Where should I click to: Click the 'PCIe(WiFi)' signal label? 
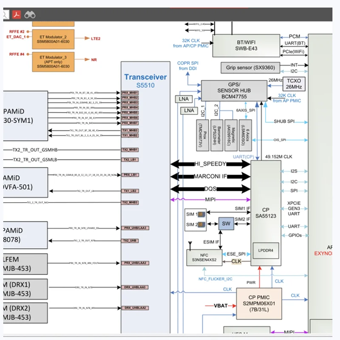coord(293,51)
